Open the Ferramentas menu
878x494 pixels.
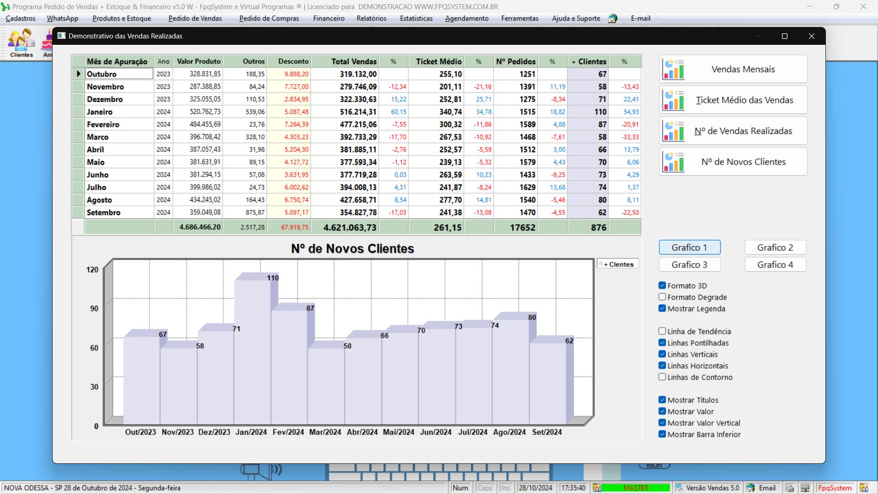pos(519,18)
